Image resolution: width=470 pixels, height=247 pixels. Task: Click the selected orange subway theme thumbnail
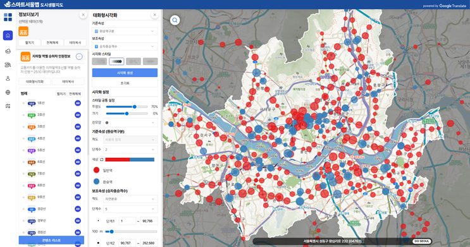[23, 31]
